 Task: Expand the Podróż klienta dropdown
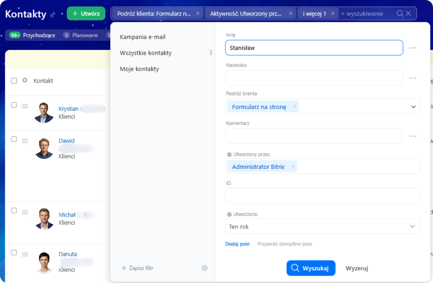point(413,107)
